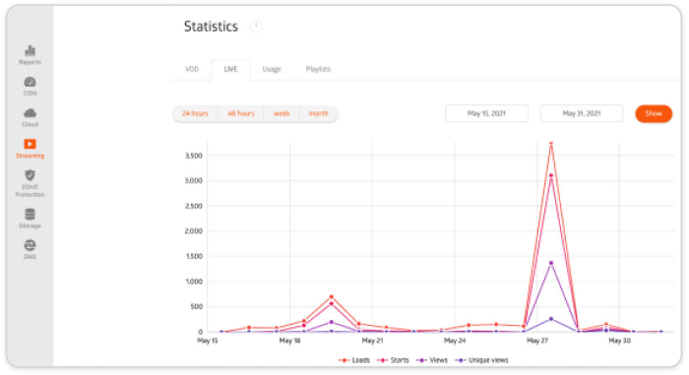Switch to the LIVE tab
Image resolution: width=689 pixels, height=375 pixels.
(x=230, y=70)
